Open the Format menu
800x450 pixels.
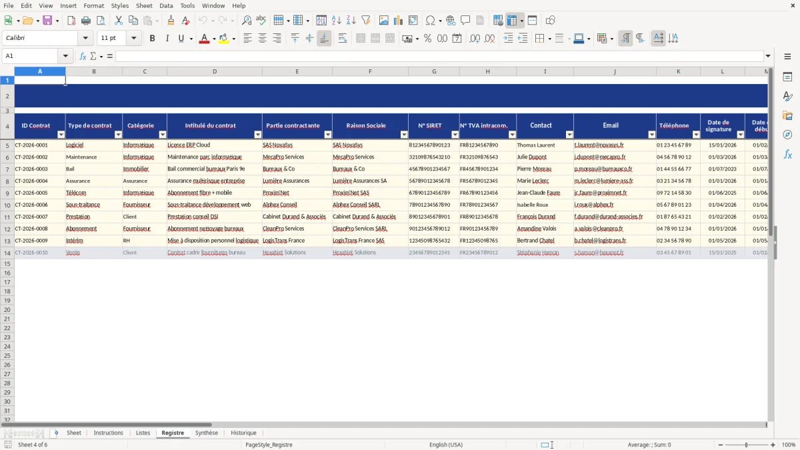coord(93,5)
